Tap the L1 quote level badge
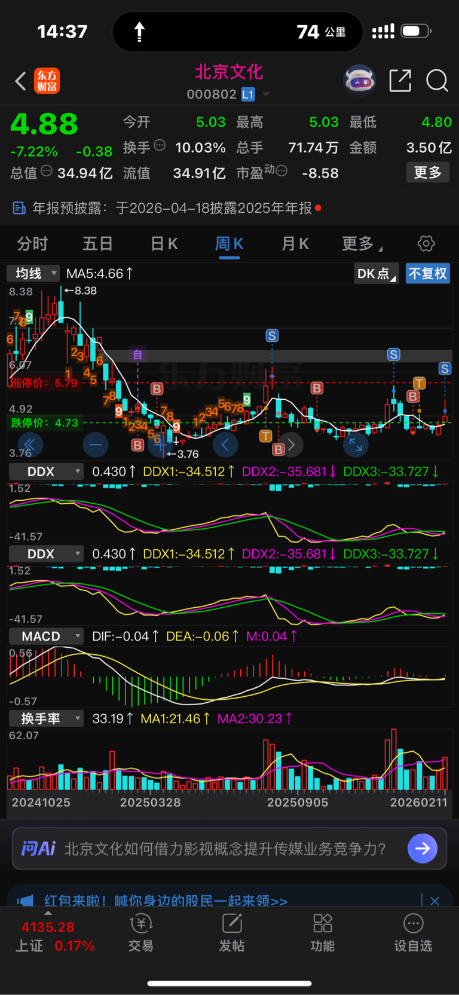The image size is (459, 995). click(x=248, y=94)
